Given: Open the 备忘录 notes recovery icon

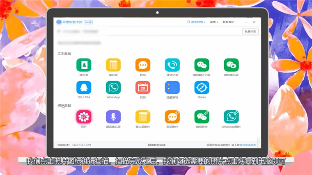Looking at the screenshot, I should point(113,65).
